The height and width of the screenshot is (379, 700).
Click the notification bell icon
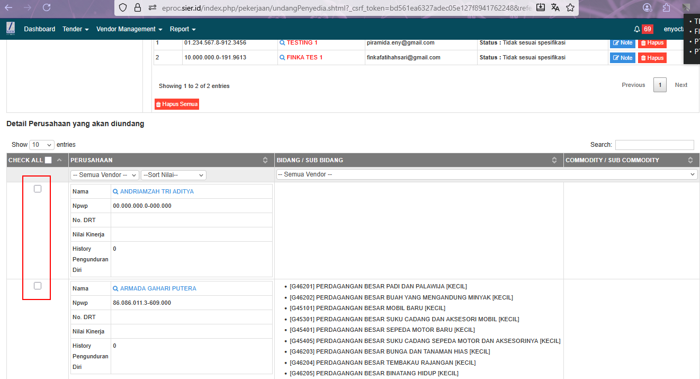click(637, 29)
